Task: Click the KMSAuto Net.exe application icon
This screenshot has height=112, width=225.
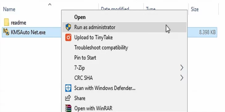Action: tap(6, 32)
